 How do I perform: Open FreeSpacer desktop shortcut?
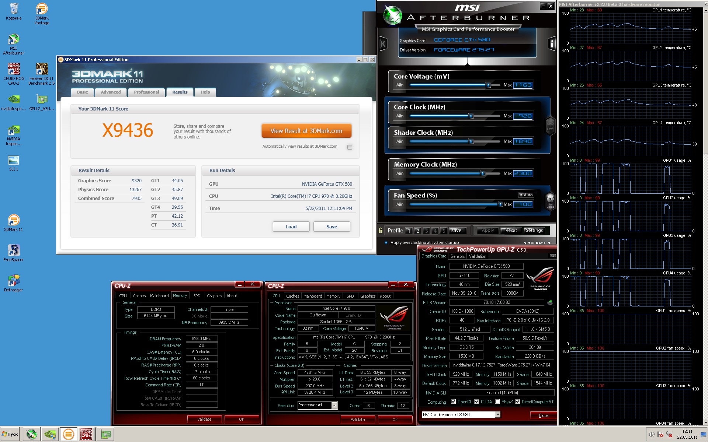[x=14, y=253]
